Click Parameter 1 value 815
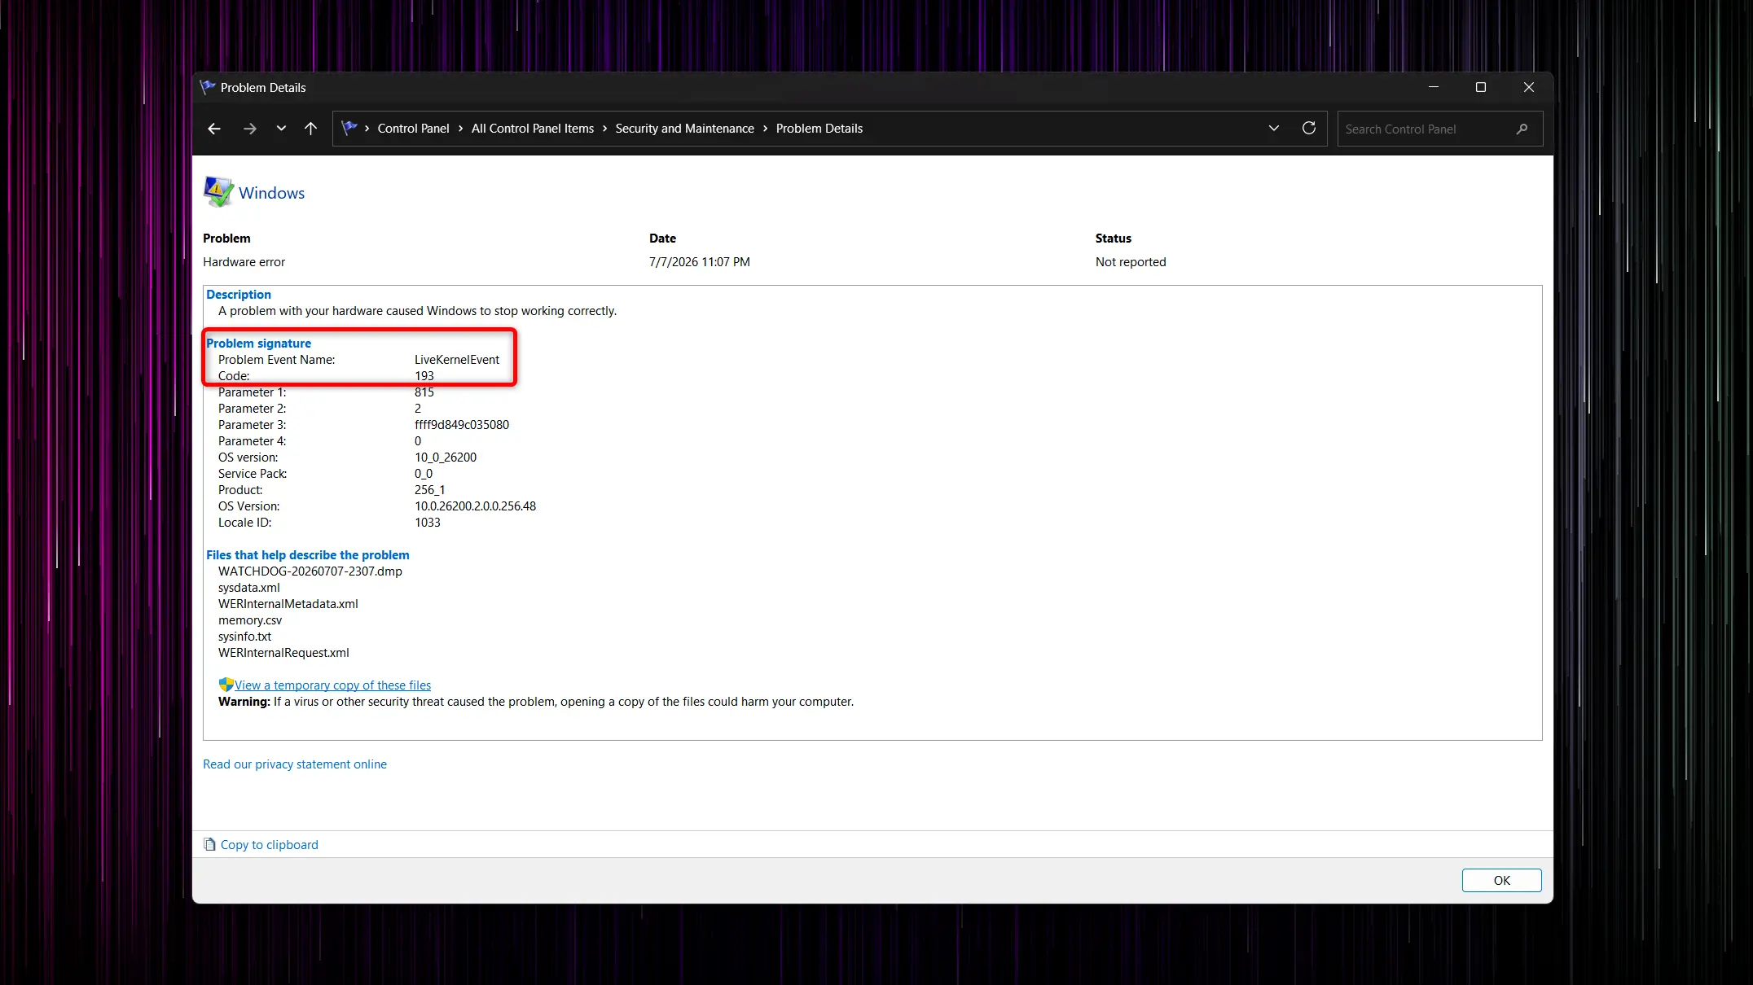Image resolution: width=1753 pixels, height=985 pixels. [x=424, y=392]
